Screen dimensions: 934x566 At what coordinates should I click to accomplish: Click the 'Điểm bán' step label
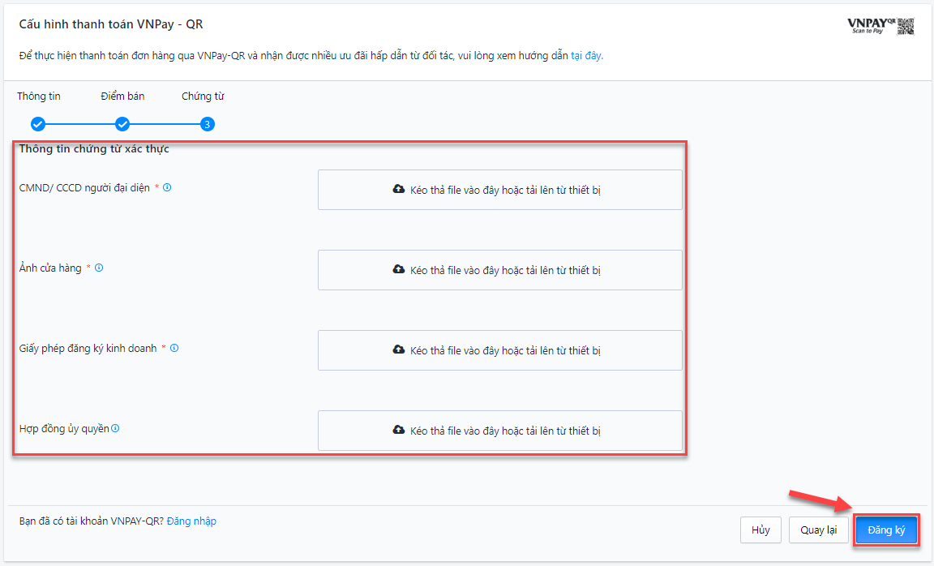(122, 96)
